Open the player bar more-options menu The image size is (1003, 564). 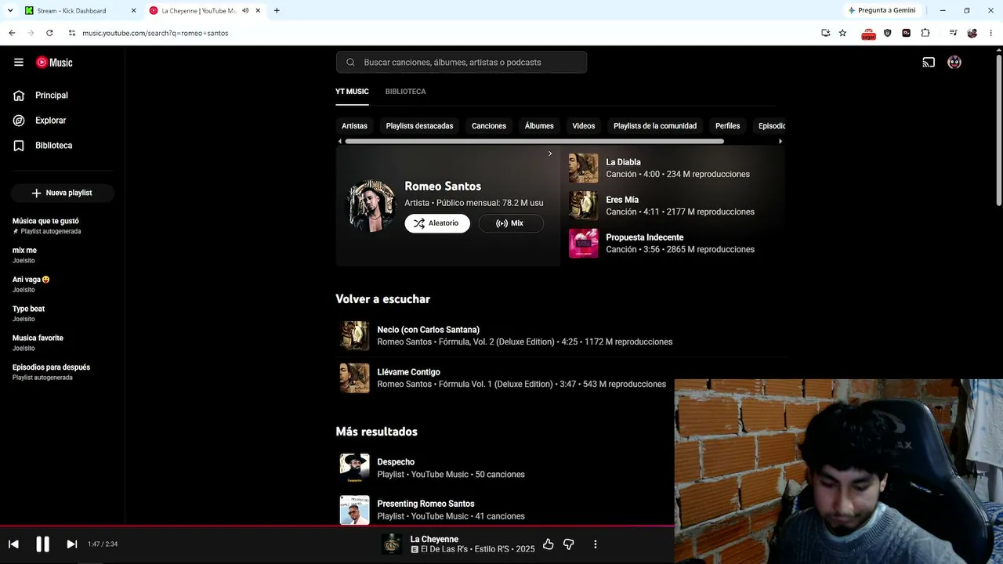tap(596, 544)
